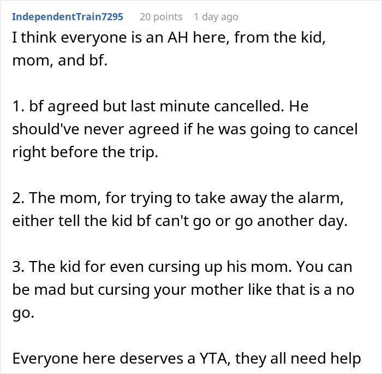382x374 pixels.
Task: Click the "20 points" score label
Action: click(161, 16)
